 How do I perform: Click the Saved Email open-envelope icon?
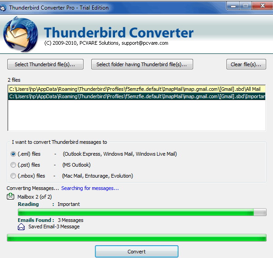click(21, 227)
